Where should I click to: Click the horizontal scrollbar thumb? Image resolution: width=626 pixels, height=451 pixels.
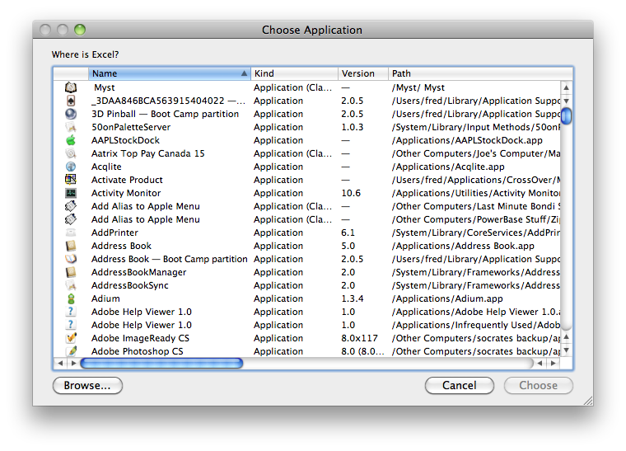[161, 363]
